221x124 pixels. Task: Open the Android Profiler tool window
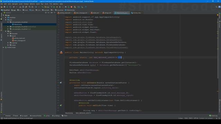point(36,116)
